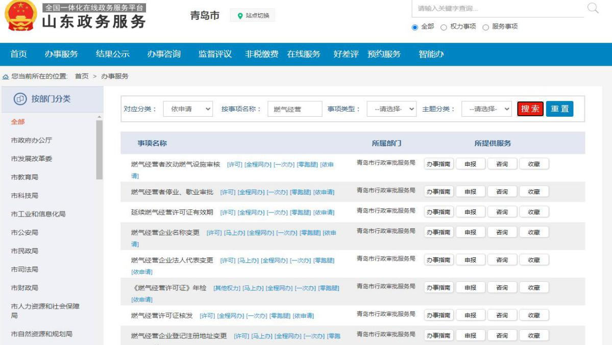The image size is (612, 345).
Task: Select the 服务事项 radio option
Action: point(485,26)
